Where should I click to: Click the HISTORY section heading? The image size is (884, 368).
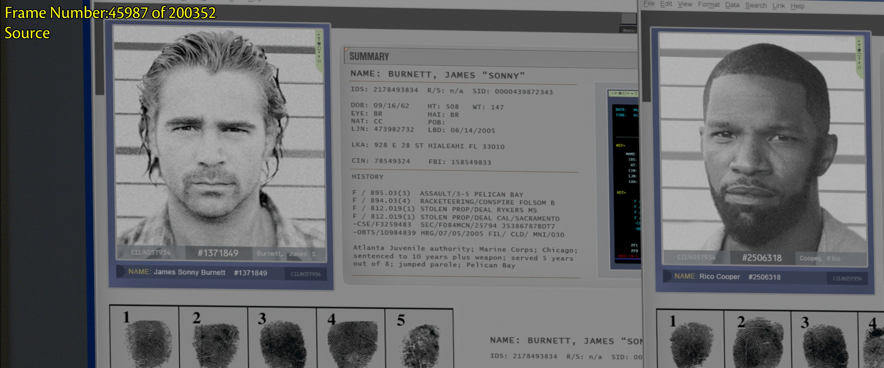(x=367, y=177)
